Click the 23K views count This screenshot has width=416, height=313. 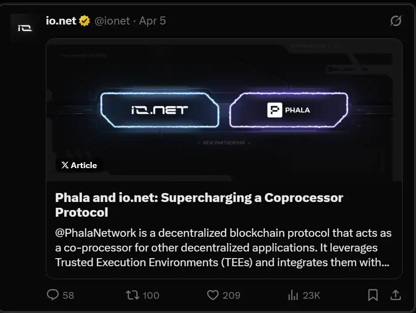[311, 295]
